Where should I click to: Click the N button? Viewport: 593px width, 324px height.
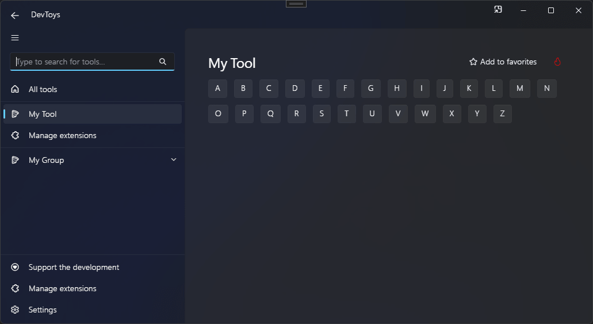547,89
